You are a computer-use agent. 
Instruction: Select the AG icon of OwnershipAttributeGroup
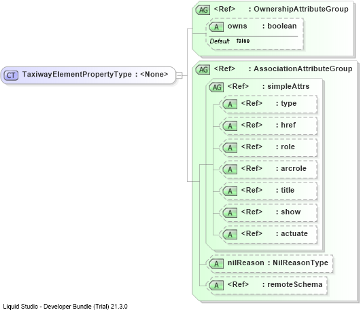coord(203,10)
